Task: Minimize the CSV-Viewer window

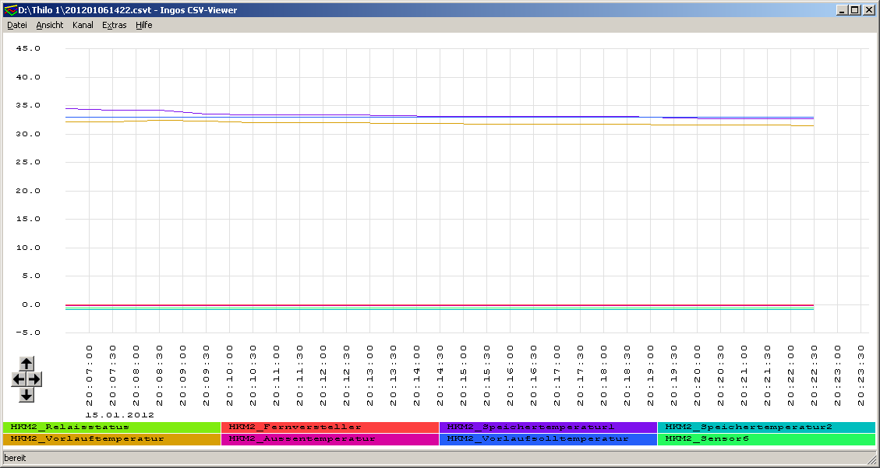Action: (842, 10)
